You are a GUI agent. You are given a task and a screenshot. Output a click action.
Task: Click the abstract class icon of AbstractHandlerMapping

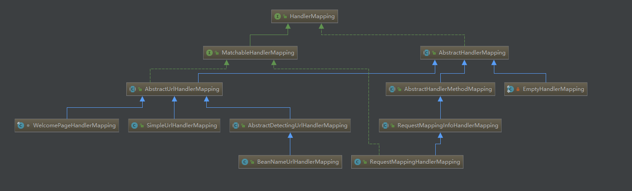(x=427, y=53)
